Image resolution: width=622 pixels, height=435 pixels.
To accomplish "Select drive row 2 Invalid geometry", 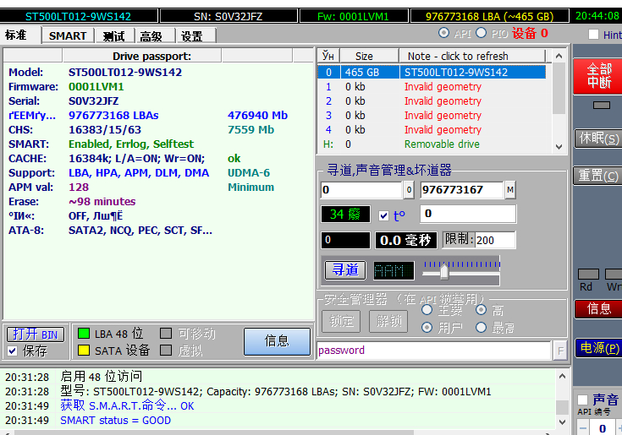I will click(432, 101).
